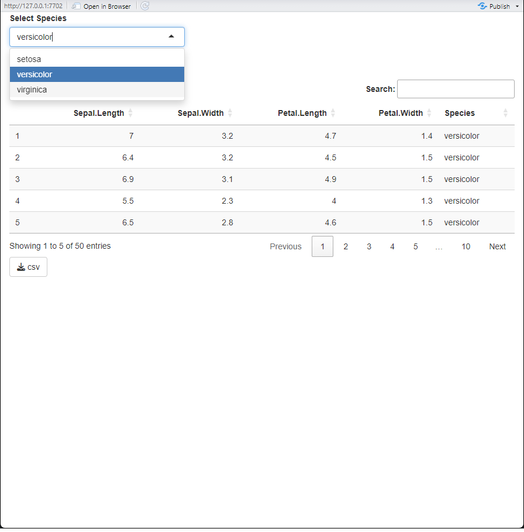Click the versicolor species input field
This screenshot has height=532, width=524.
click(x=97, y=37)
